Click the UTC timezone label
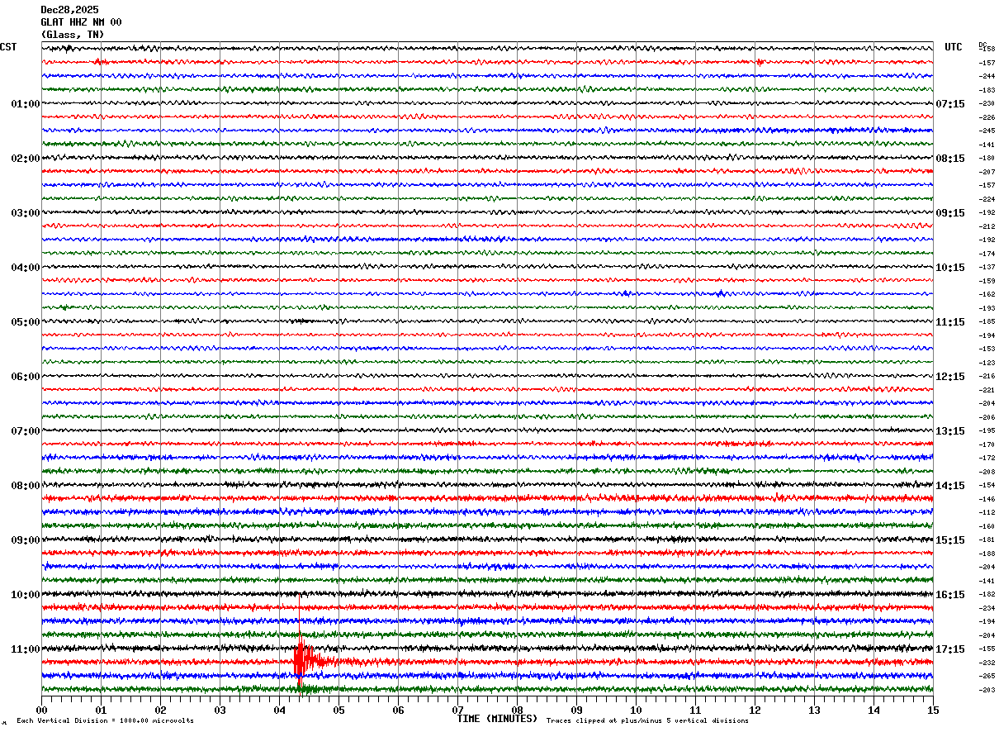This screenshot has height=732, width=999. (954, 47)
